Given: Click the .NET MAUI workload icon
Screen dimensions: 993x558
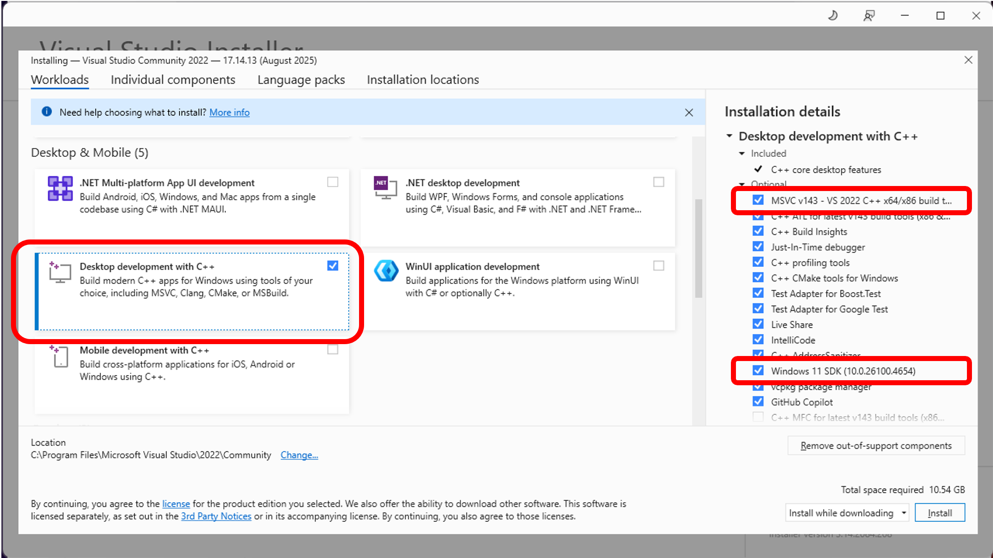Looking at the screenshot, I should tap(60, 188).
